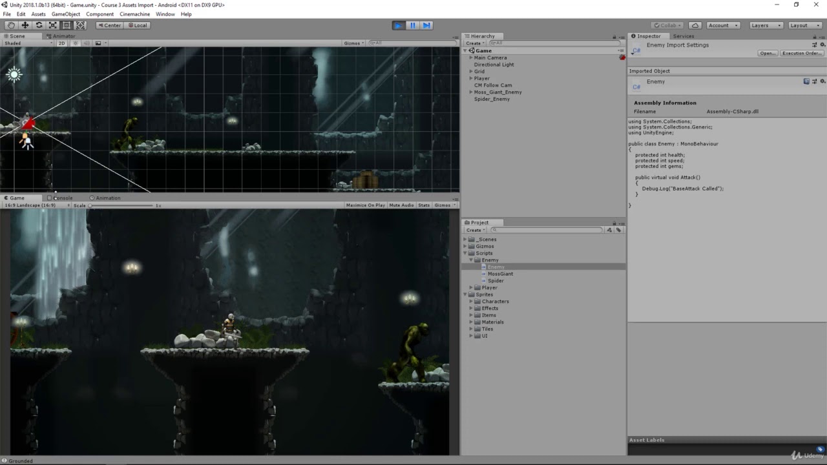The width and height of the screenshot is (827, 465).
Task: Open the Layout dropdown
Action: 804,25
